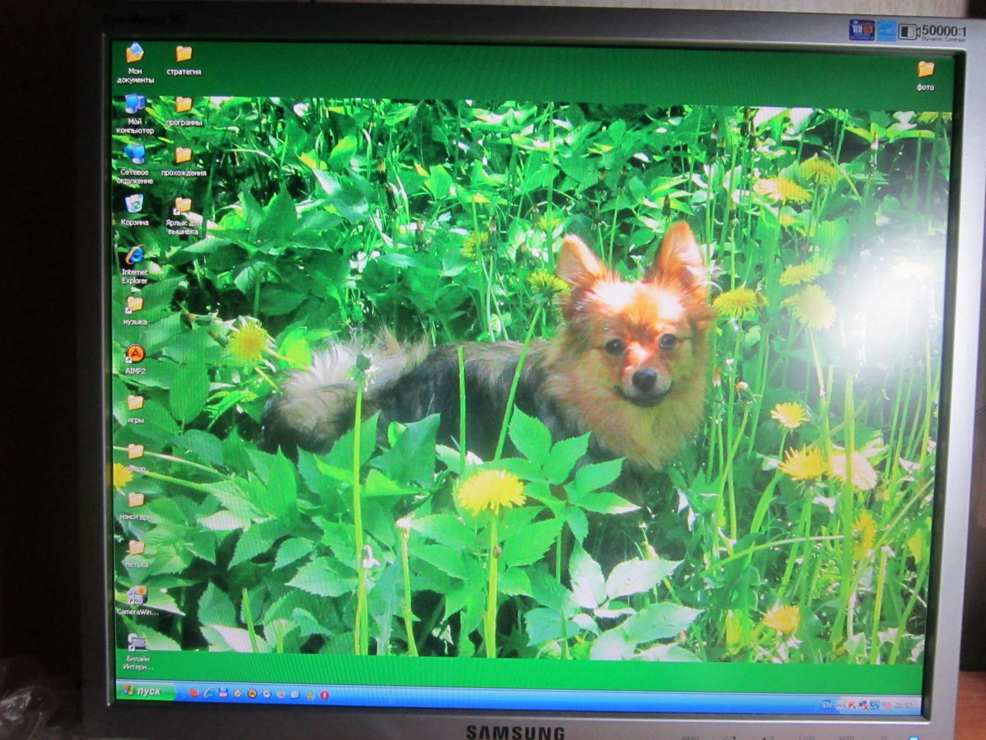Launch the CameraWindow shortcut
986x740 pixels.
pos(137,596)
